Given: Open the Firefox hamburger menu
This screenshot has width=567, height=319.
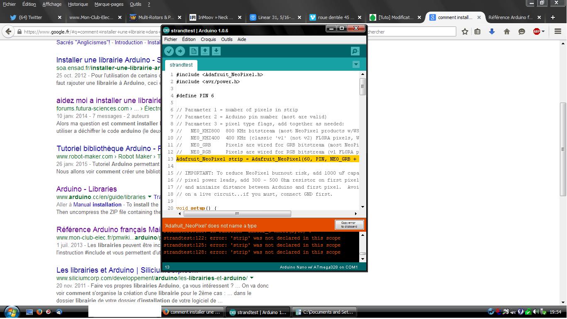Looking at the screenshot, I should (558, 31).
